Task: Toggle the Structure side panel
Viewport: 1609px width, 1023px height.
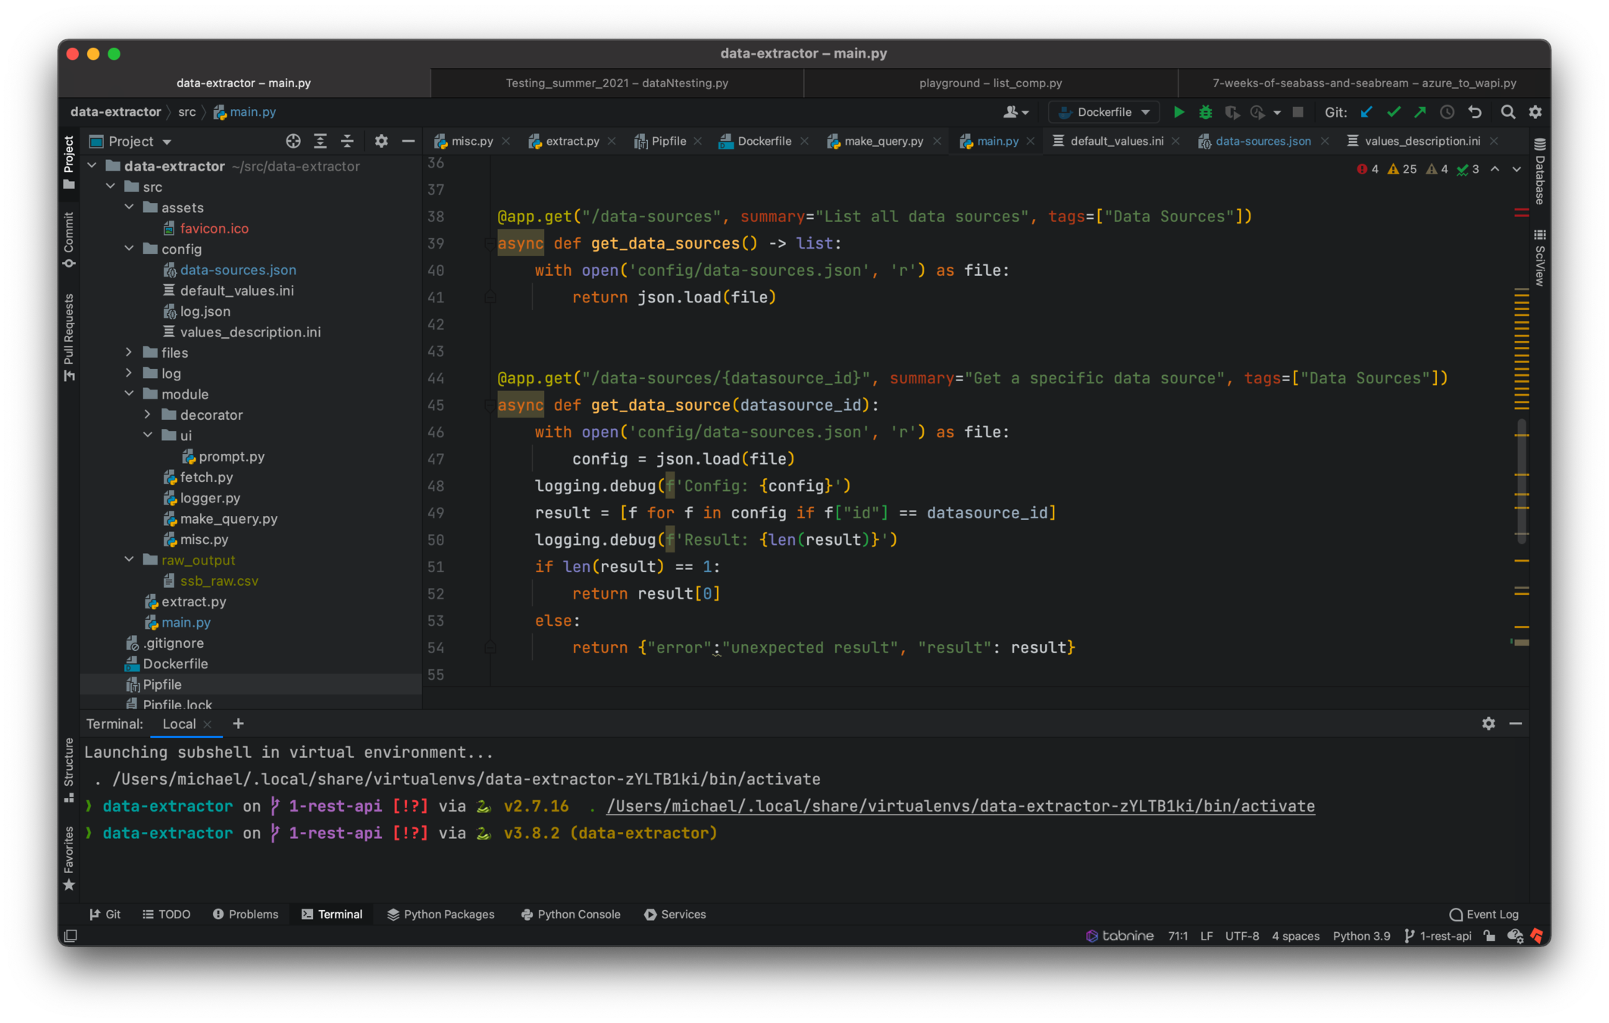Action: (x=69, y=768)
